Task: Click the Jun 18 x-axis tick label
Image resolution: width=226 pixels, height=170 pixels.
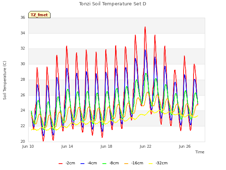Action: [106, 146]
